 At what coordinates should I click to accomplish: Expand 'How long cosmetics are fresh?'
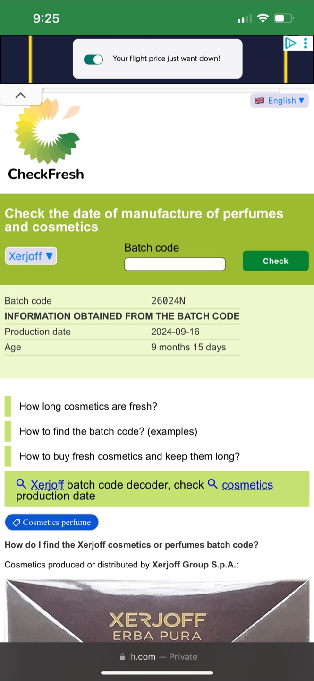(x=88, y=407)
